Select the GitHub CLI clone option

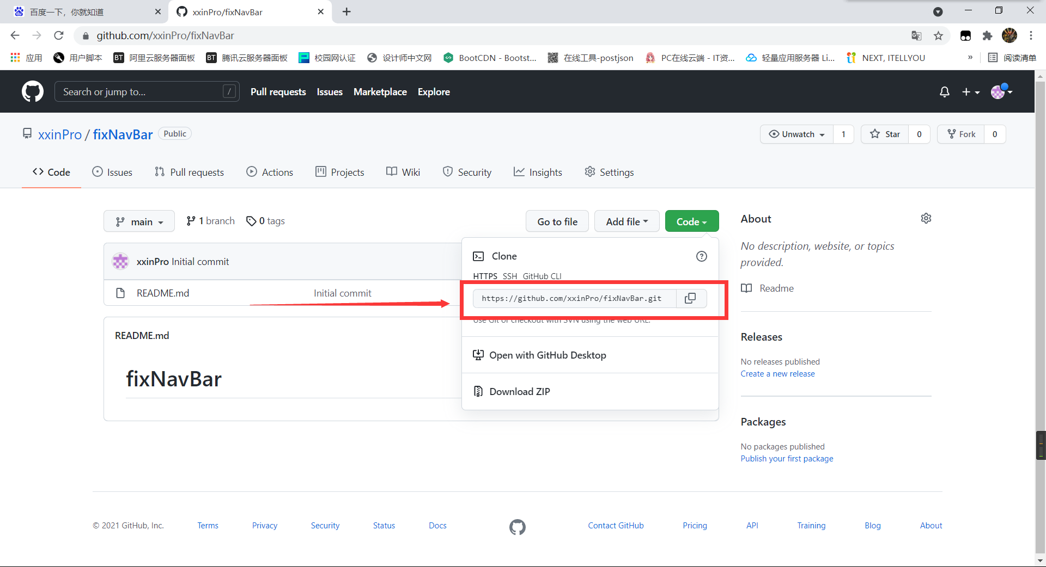[x=542, y=276]
